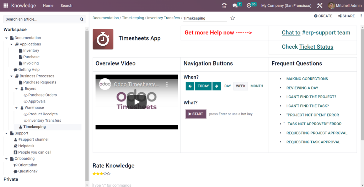Open the vertical three-dot article menu
Image resolution: width=364 pixels, height=187 pixels.
click(361, 16)
